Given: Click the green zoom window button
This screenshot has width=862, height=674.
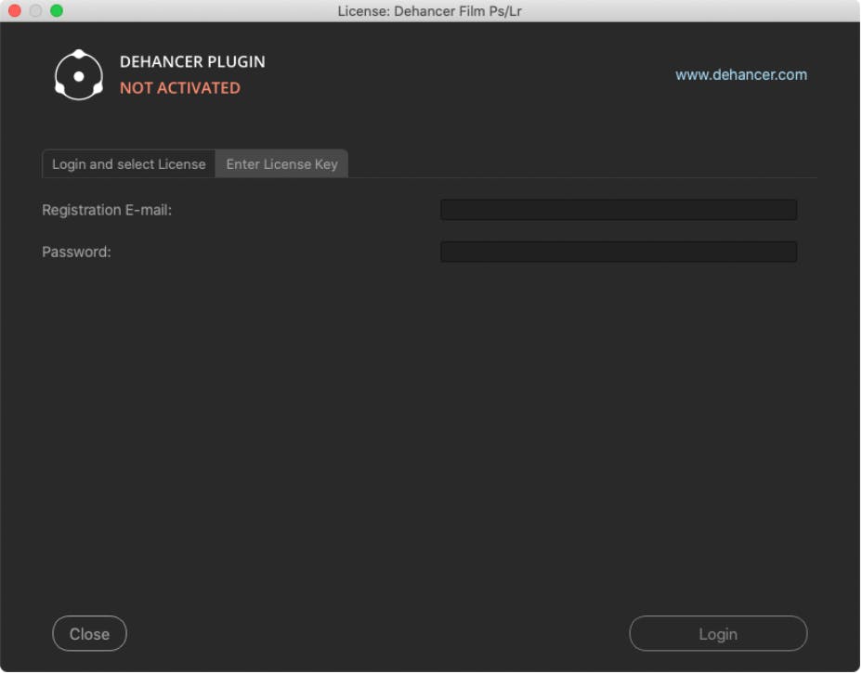Looking at the screenshot, I should click(x=57, y=11).
